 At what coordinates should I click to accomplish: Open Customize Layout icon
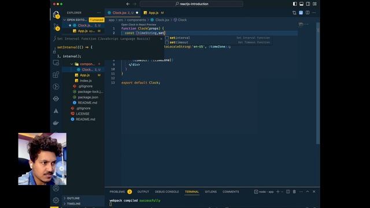[x=314, y=4]
